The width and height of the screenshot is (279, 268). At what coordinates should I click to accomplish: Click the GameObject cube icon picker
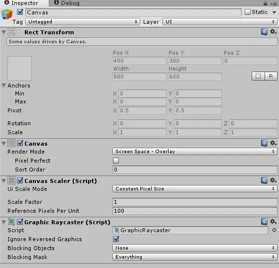point(7,14)
